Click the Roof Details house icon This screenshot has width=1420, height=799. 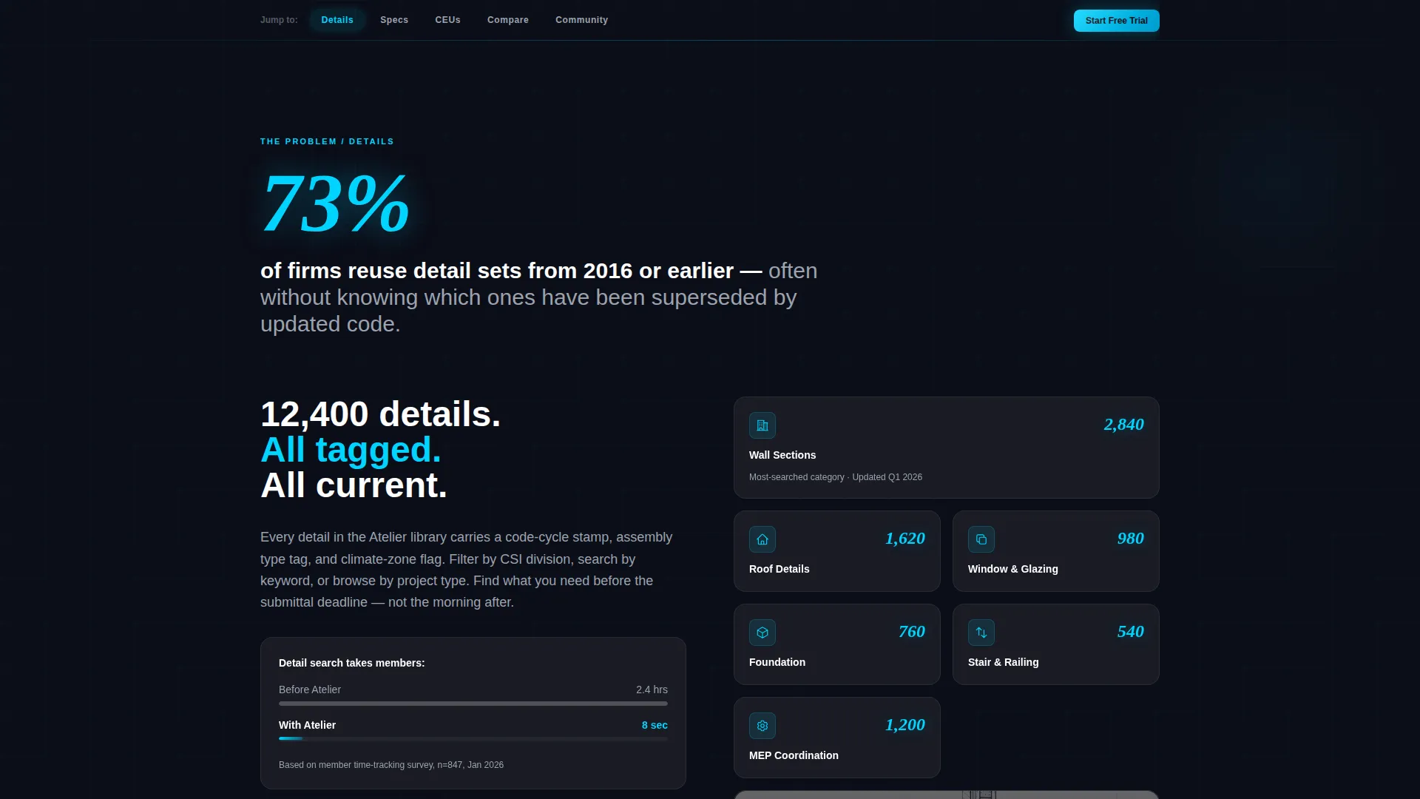(762, 539)
